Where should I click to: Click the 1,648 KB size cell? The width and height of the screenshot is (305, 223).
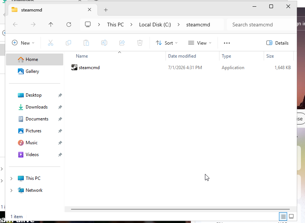click(x=282, y=68)
